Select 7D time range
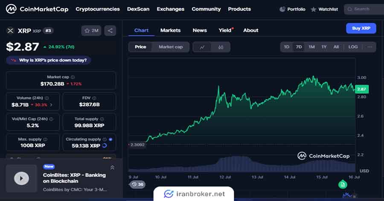The width and height of the screenshot is (384, 201). point(299,47)
